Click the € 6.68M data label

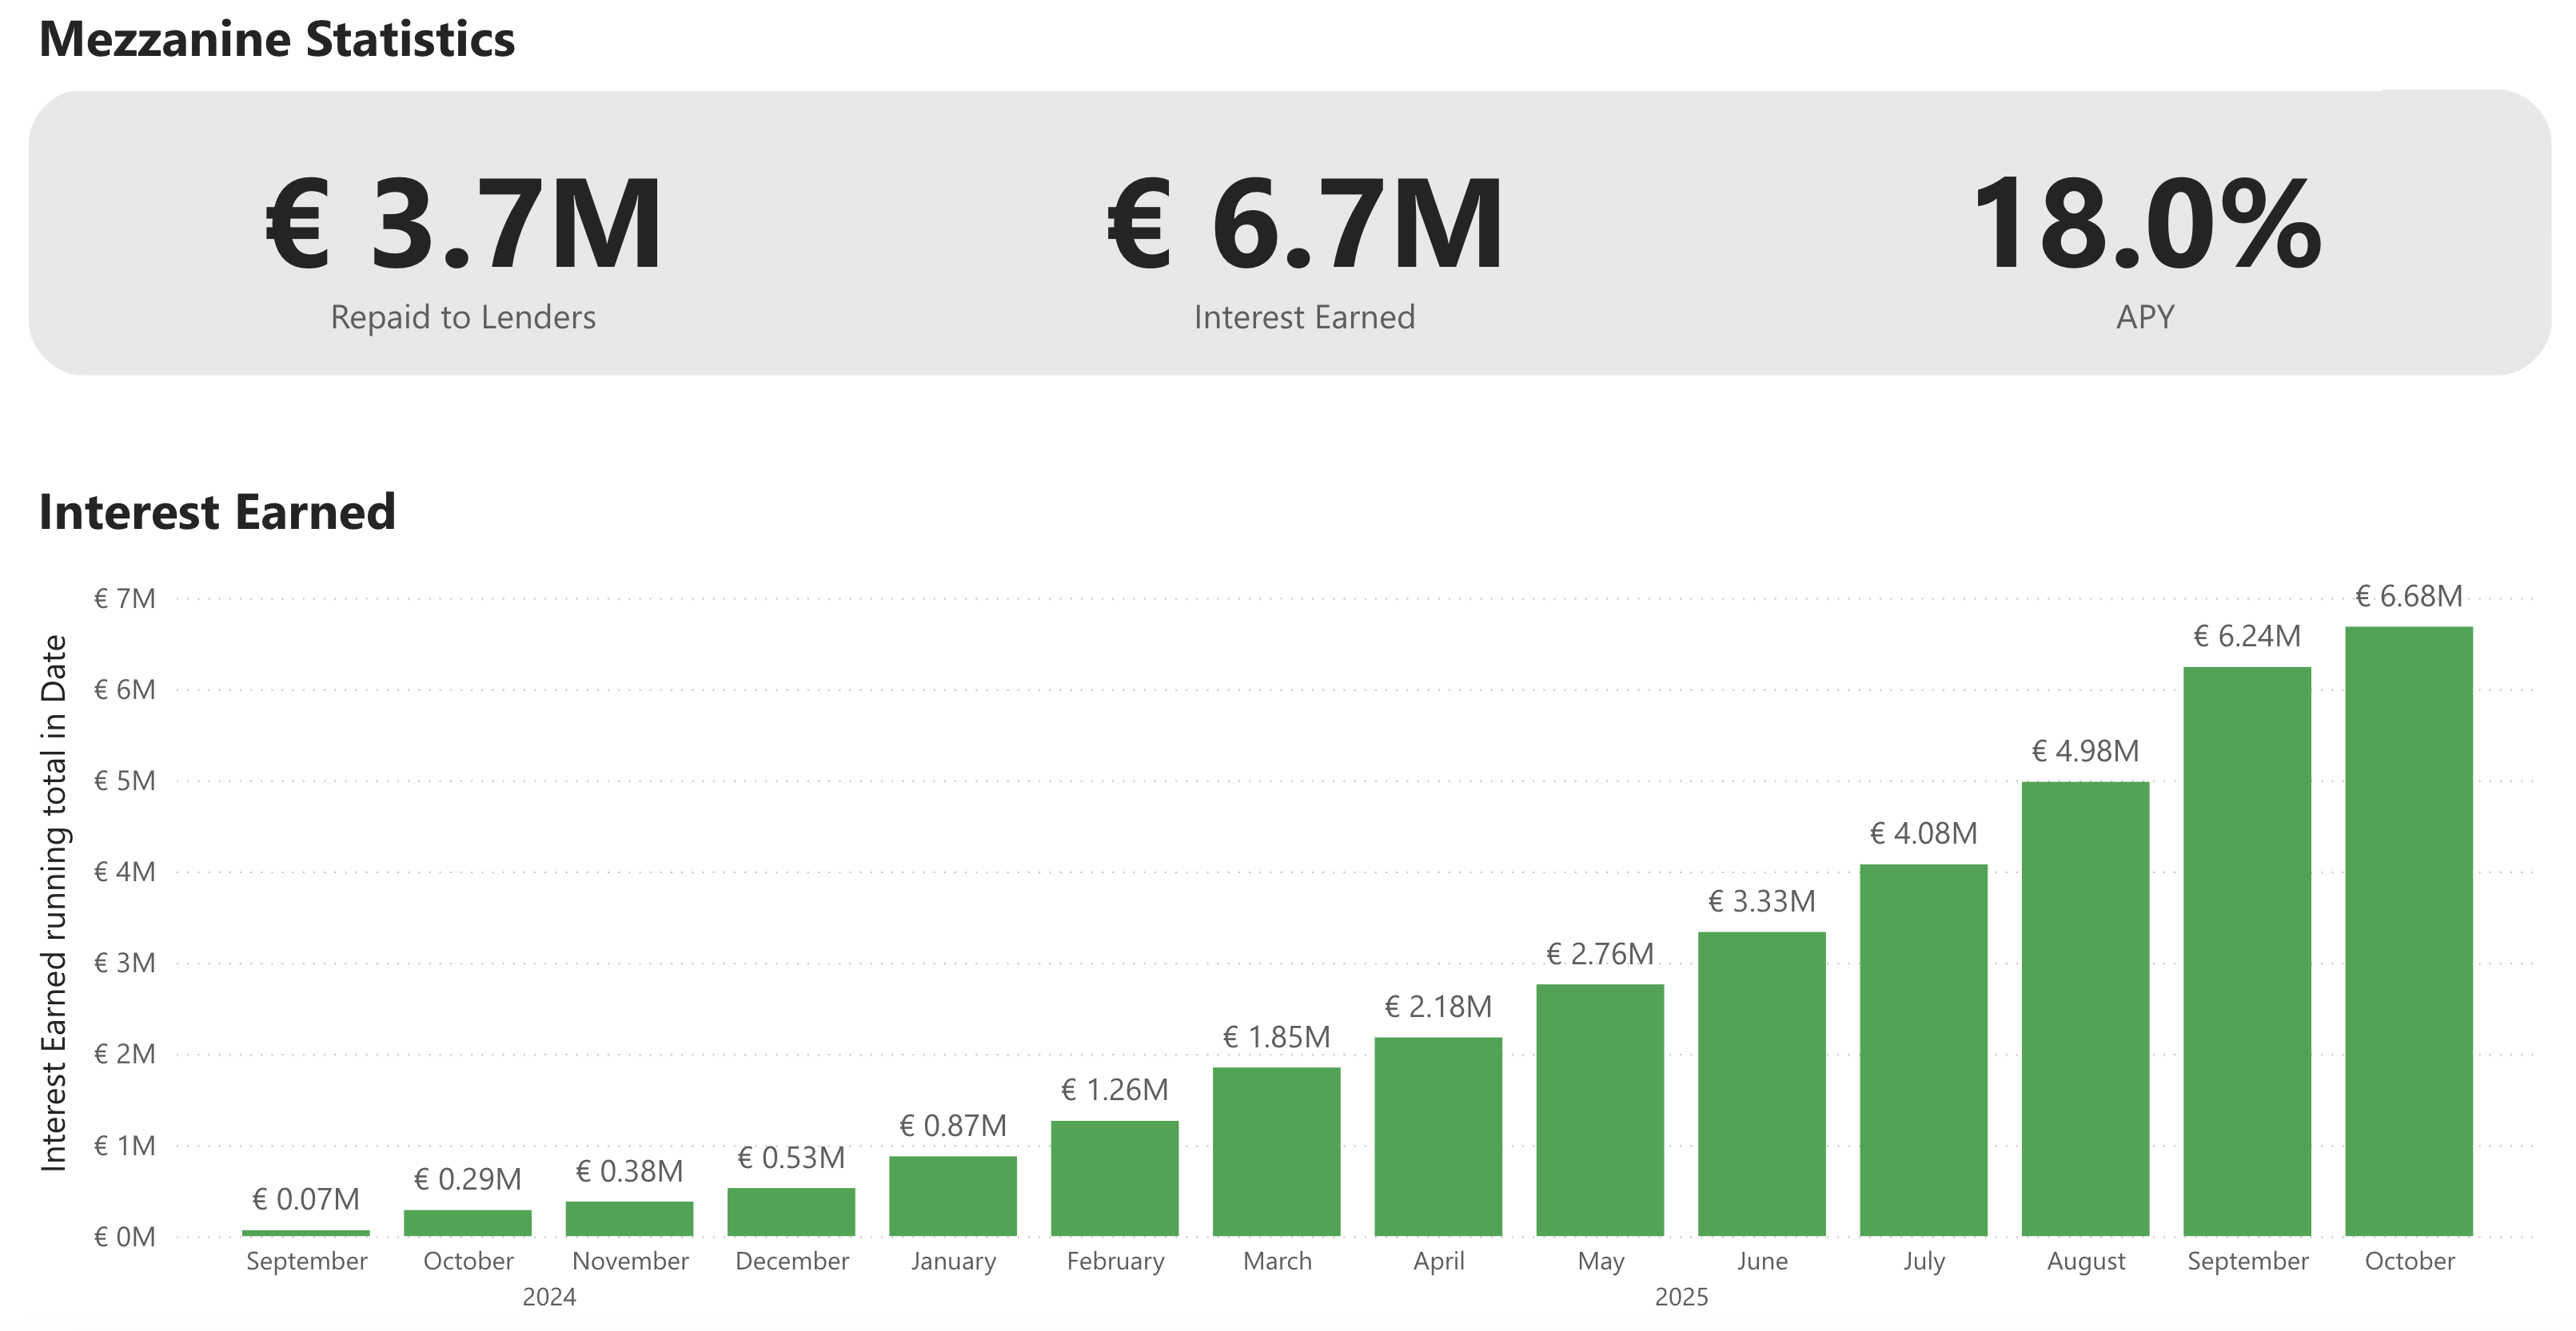(2408, 597)
